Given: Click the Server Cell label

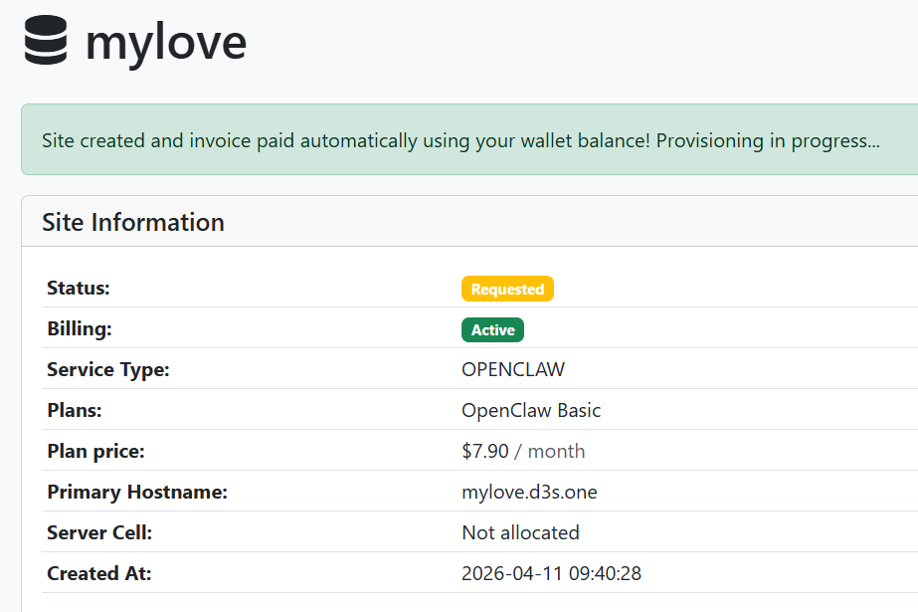Looking at the screenshot, I should click(x=99, y=532).
